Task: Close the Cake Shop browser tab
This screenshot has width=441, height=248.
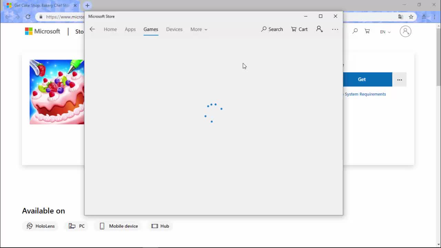Action: coord(75,6)
